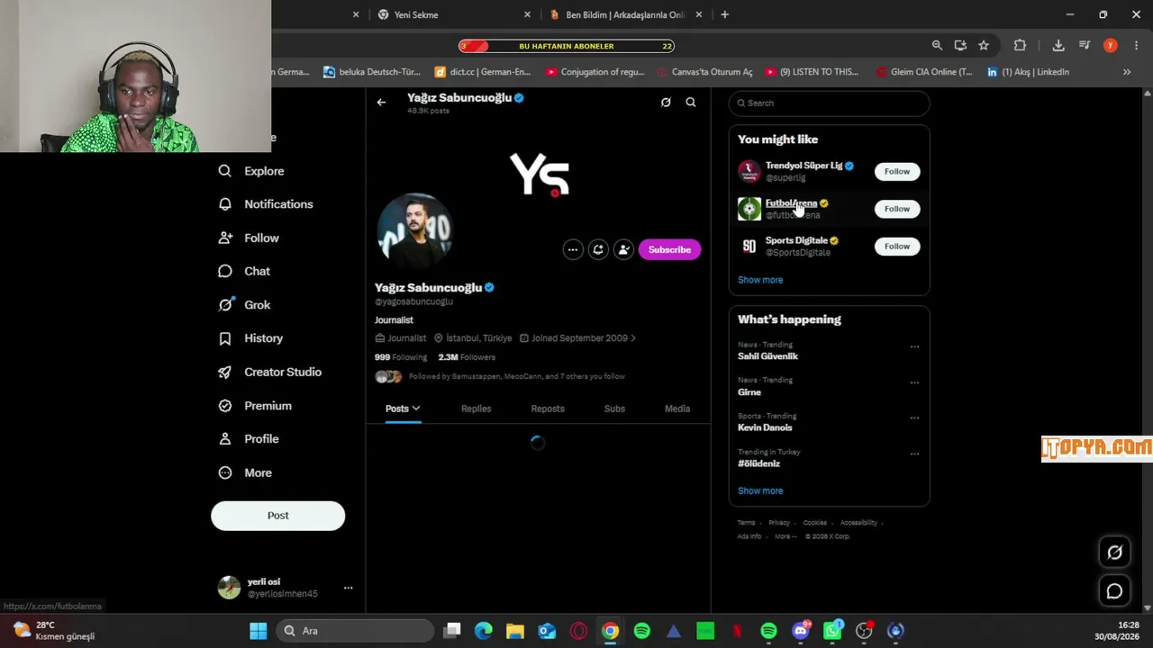
Task: Open Discord from the taskbar
Action: [801, 631]
